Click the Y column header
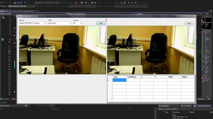The image size is (213, 119). click(x=160, y=77)
